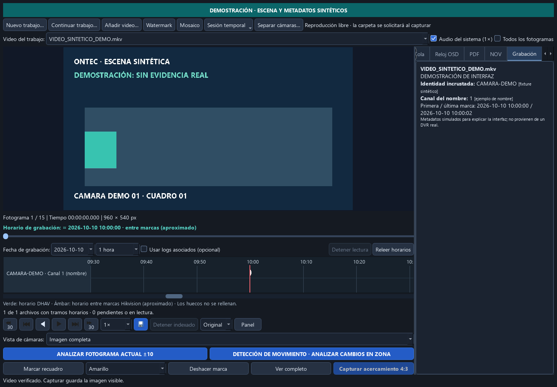Click the video preview frame

click(208, 128)
